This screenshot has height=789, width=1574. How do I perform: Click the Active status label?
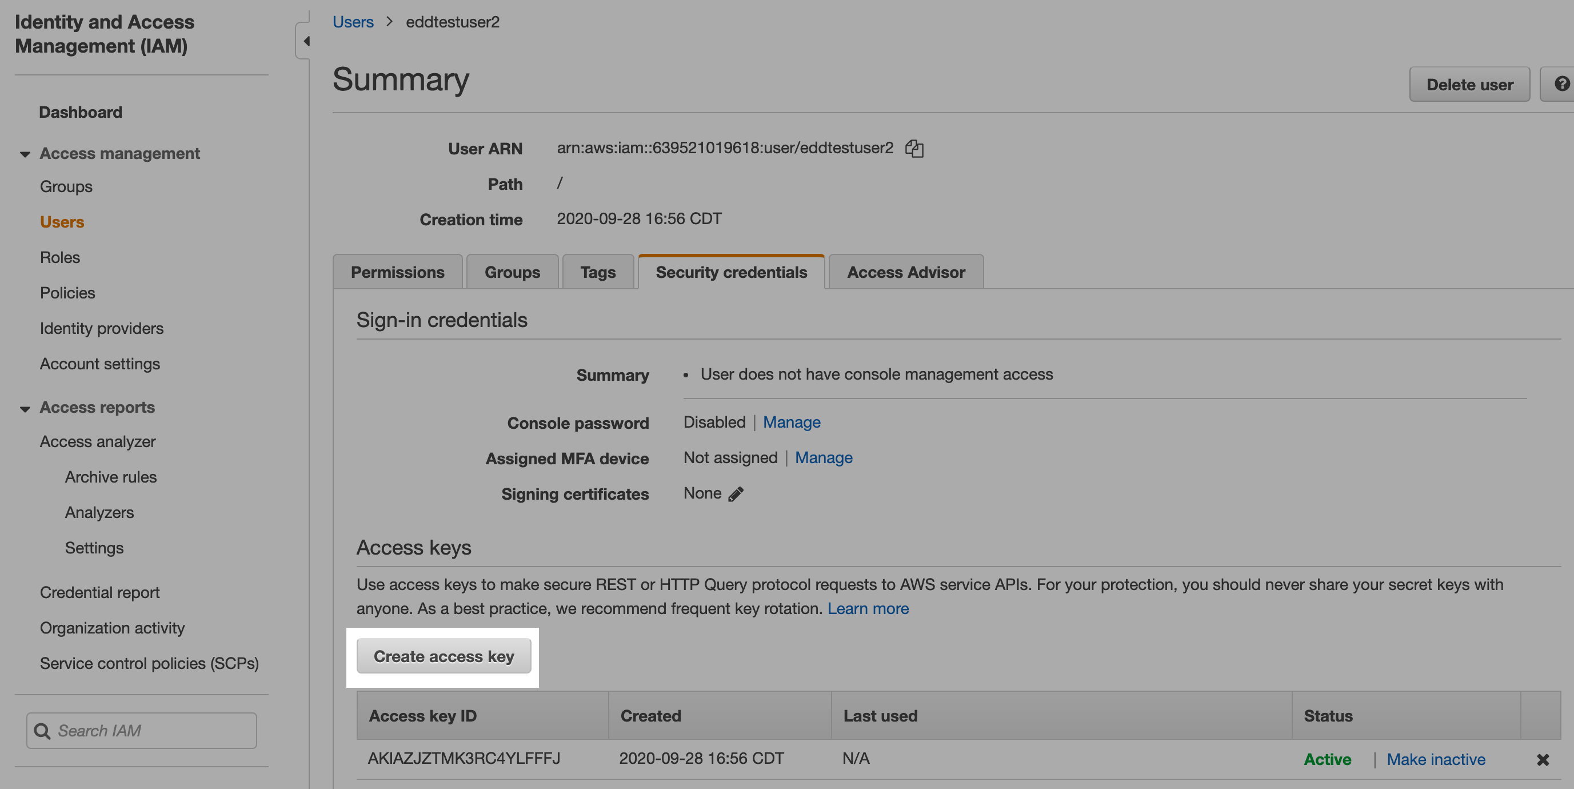1327,759
